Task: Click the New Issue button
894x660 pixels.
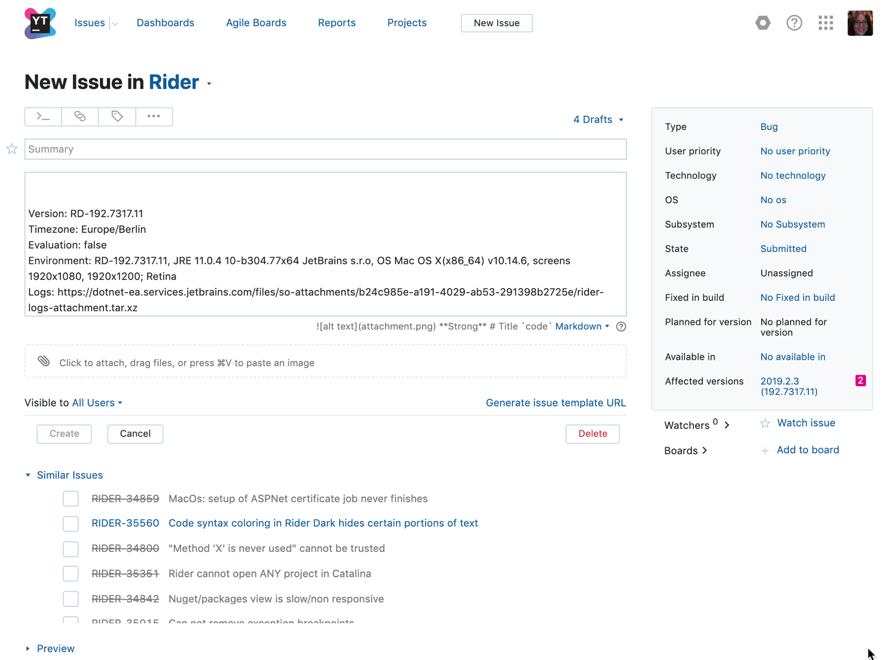Action: pos(497,23)
